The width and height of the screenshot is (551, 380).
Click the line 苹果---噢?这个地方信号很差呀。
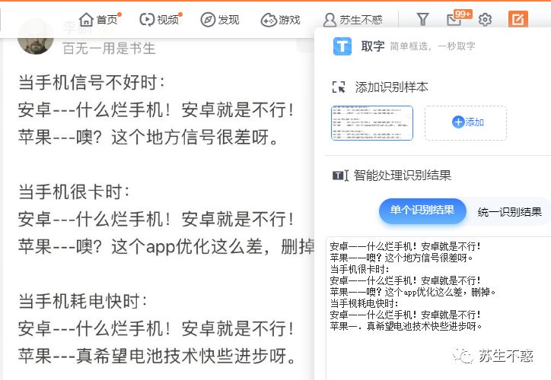[148, 138]
